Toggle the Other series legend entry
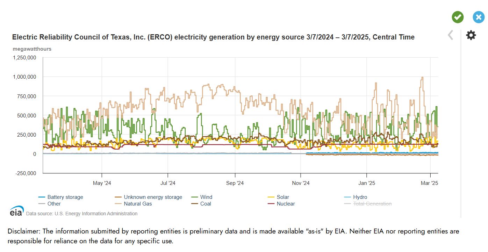Screen dimensions: 488x252 54,204
